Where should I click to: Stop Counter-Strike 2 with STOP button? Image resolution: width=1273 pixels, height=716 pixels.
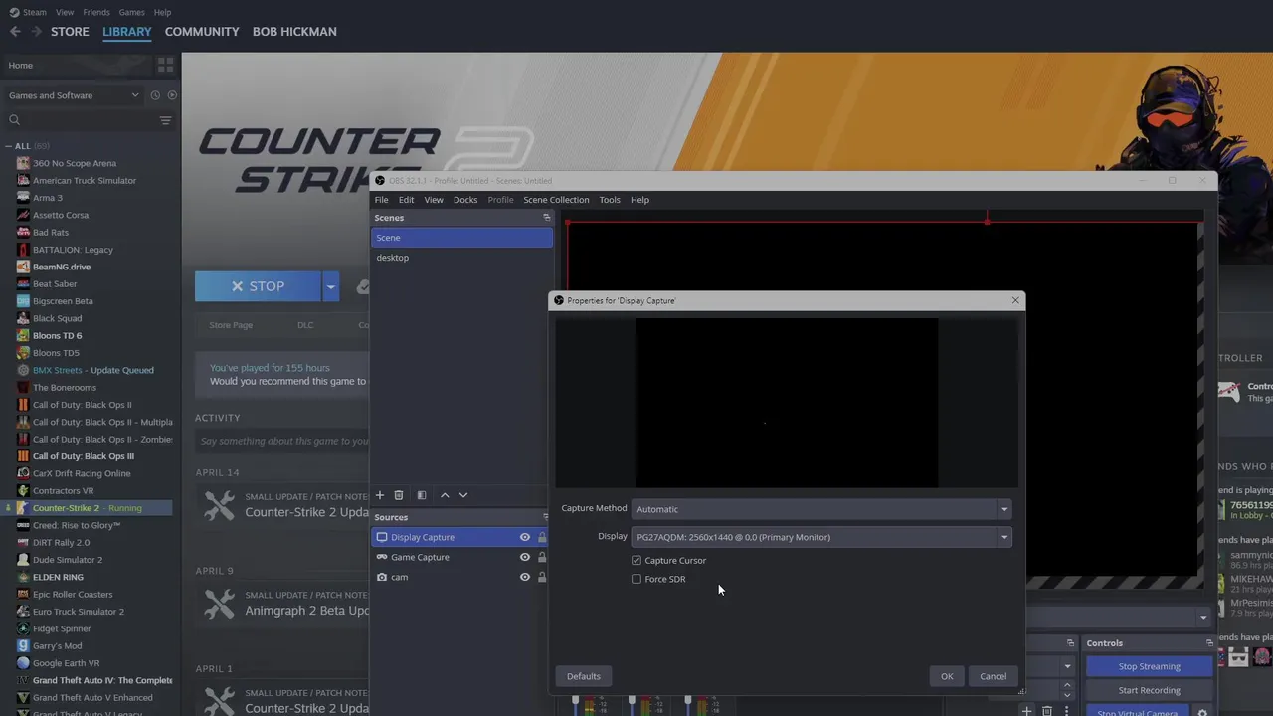click(258, 286)
